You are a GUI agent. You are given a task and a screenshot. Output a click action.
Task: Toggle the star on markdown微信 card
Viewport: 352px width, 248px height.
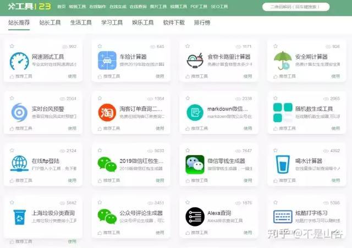tap(188, 98)
